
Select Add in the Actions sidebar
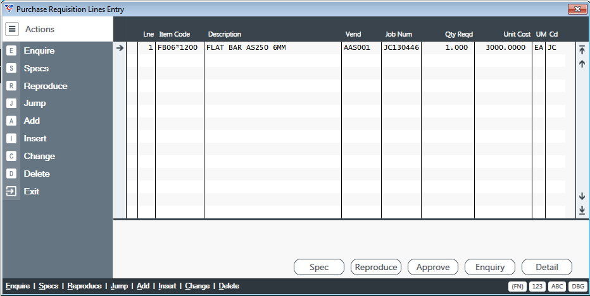[32, 121]
